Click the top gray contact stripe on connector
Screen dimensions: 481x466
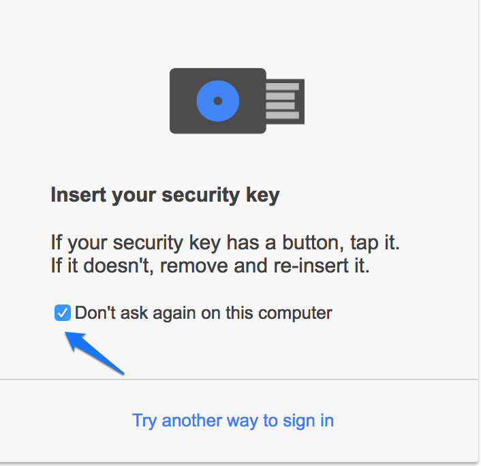click(282, 87)
